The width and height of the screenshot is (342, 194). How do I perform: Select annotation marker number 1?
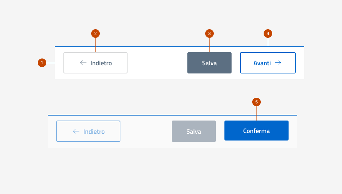(42, 63)
